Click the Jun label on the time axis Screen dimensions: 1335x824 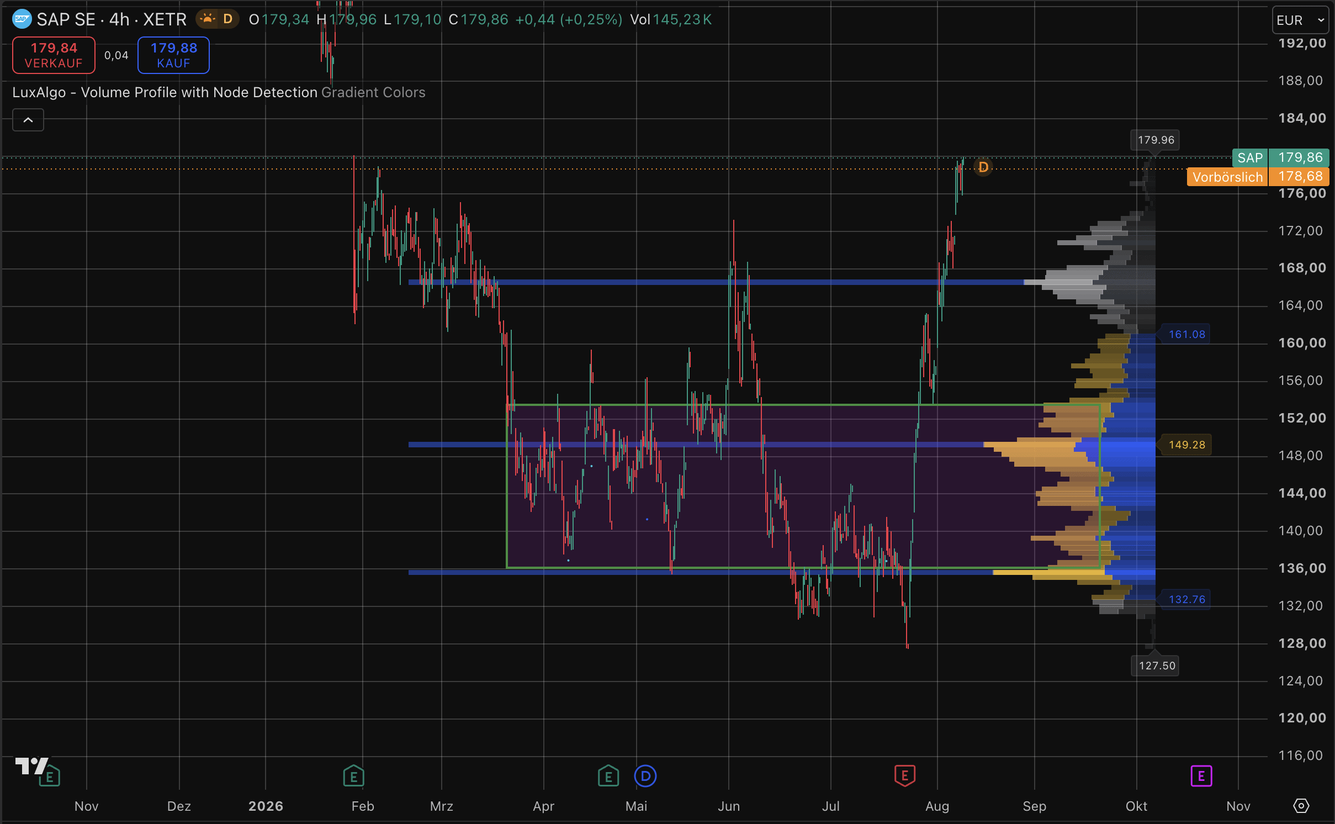729,806
